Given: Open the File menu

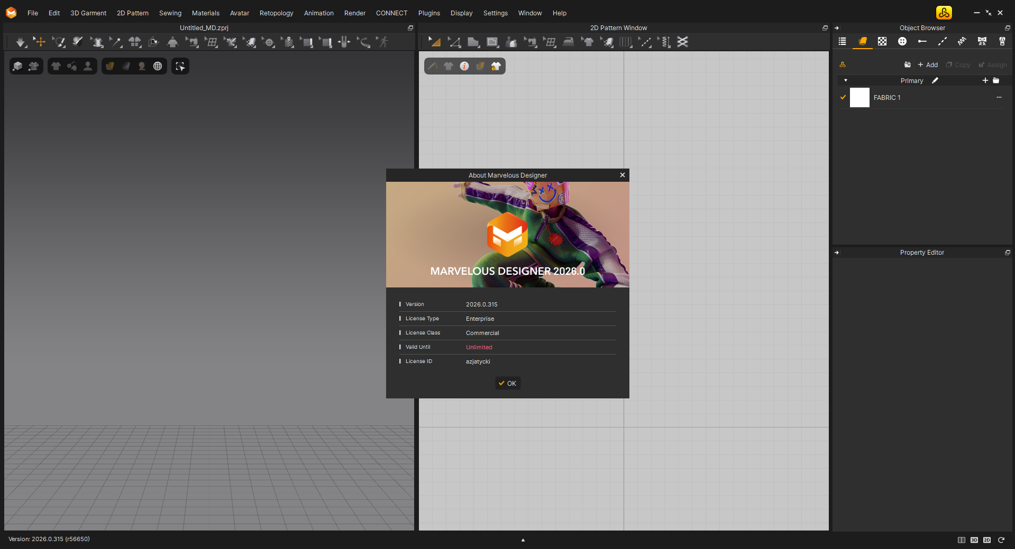Looking at the screenshot, I should (x=33, y=13).
